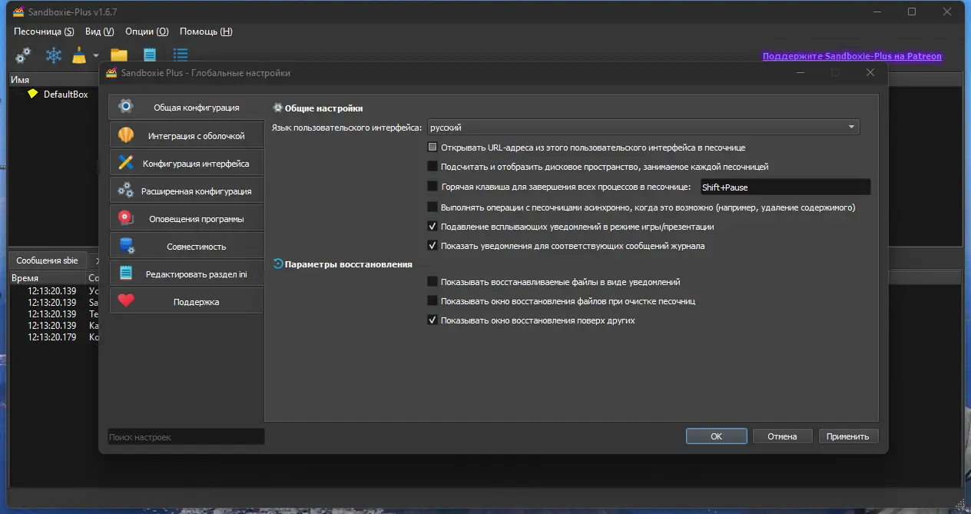Click the red heart icon of Поддержка

click(126, 301)
